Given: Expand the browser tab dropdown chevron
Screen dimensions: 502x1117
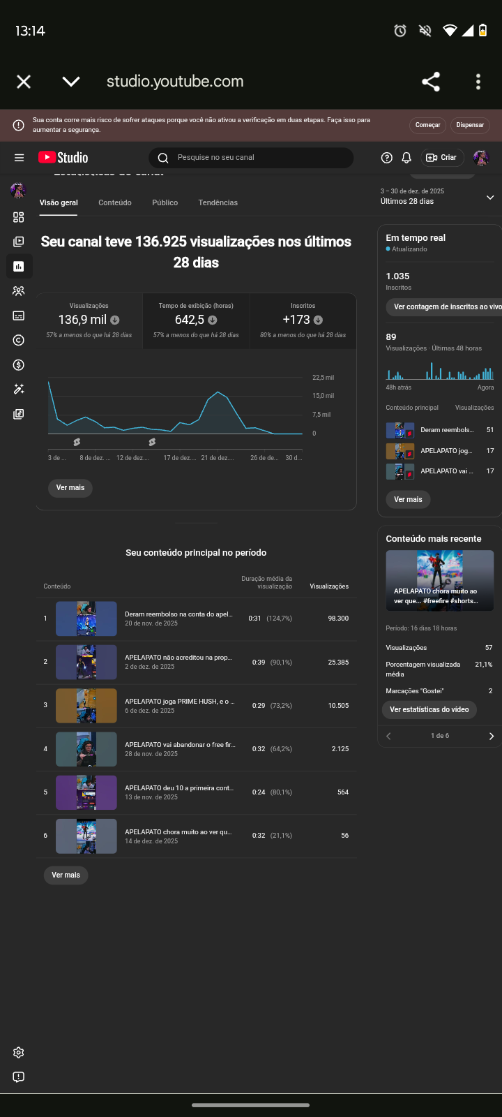Looking at the screenshot, I should (x=71, y=82).
